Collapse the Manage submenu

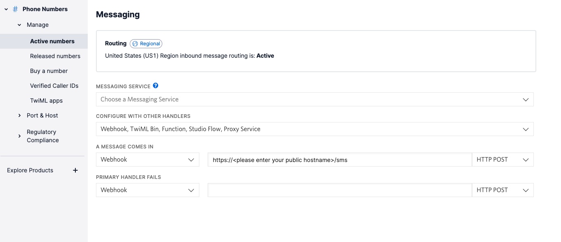click(x=19, y=25)
